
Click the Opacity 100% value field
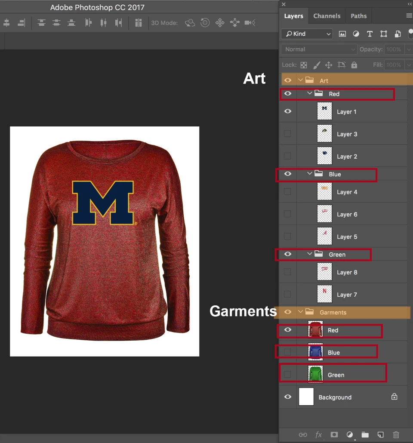click(395, 49)
